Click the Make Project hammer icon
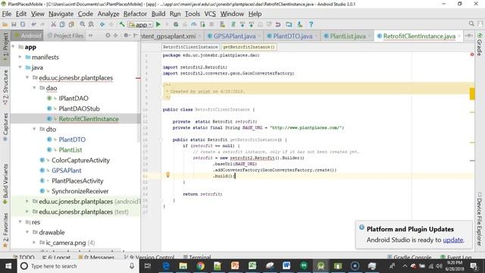 (122, 24)
